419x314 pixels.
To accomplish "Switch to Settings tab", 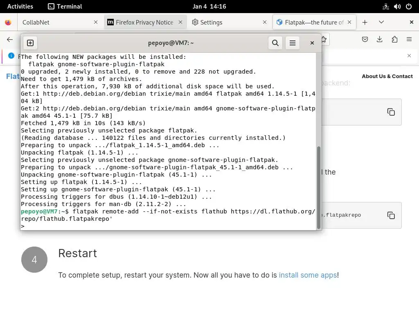I will point(230,22).
